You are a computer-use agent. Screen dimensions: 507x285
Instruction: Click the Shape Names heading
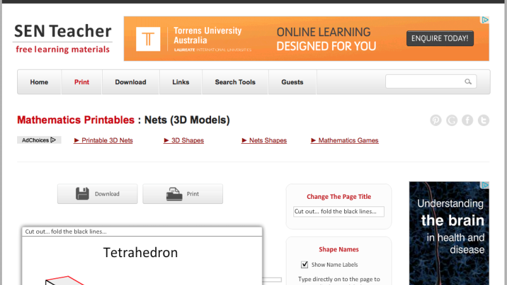point(339,250)
